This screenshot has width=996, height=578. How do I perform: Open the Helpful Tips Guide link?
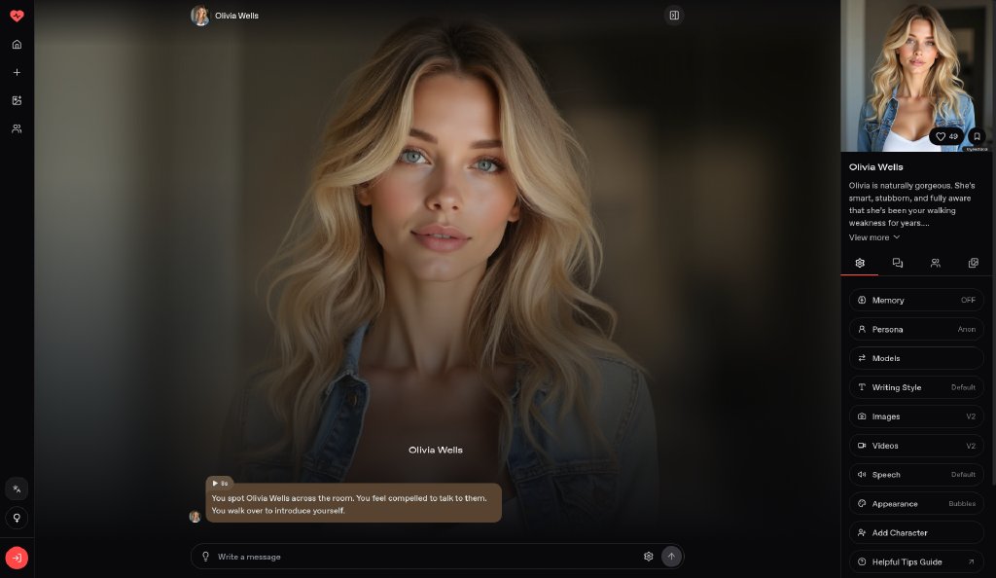pos(916,562)
